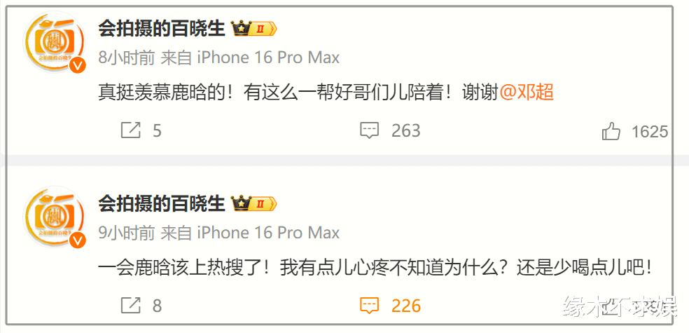Open the first post's profile avatar
The image size is (689, 333).
click(x=54, y=41)
